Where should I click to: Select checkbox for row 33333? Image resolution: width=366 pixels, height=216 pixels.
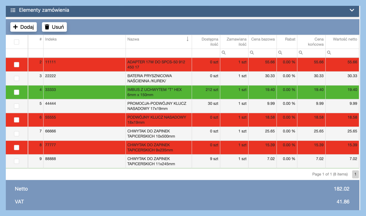click(x=17, y=92)
